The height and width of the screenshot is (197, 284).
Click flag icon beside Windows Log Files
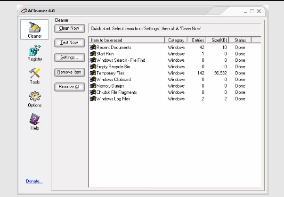coord(93,99)
